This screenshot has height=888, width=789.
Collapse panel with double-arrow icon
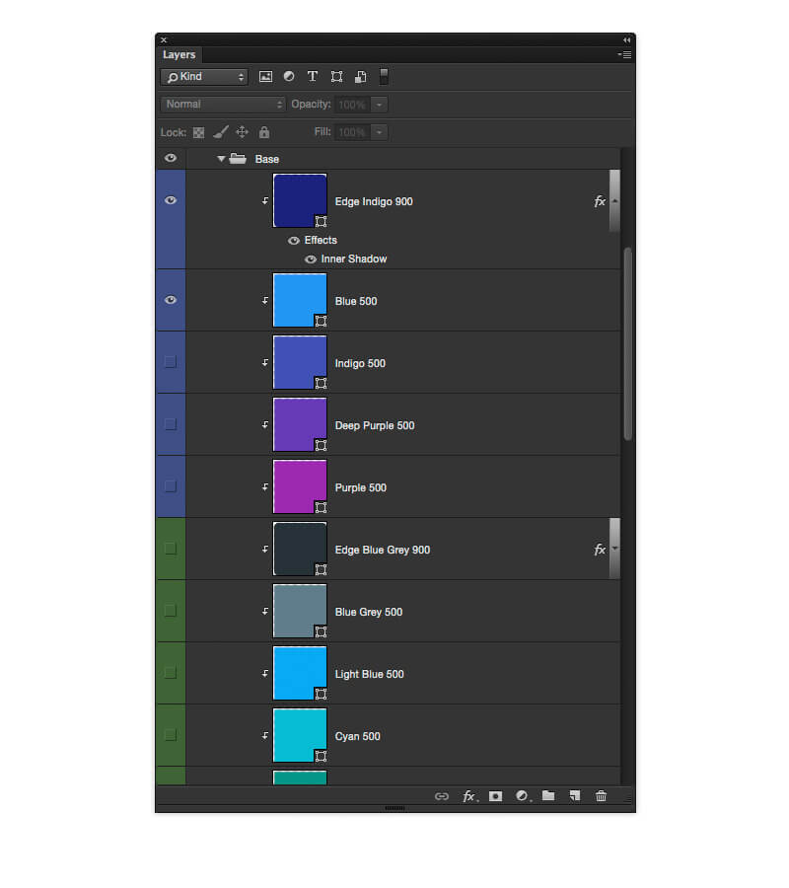pyautogui.click(x=626, y=40)
